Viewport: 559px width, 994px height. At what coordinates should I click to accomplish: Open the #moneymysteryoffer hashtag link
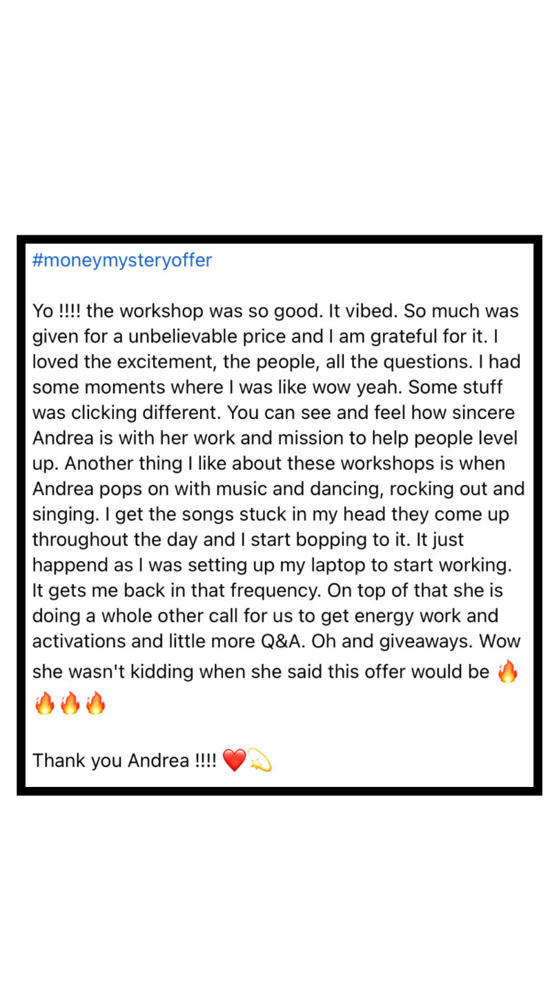tap(122, 261)
